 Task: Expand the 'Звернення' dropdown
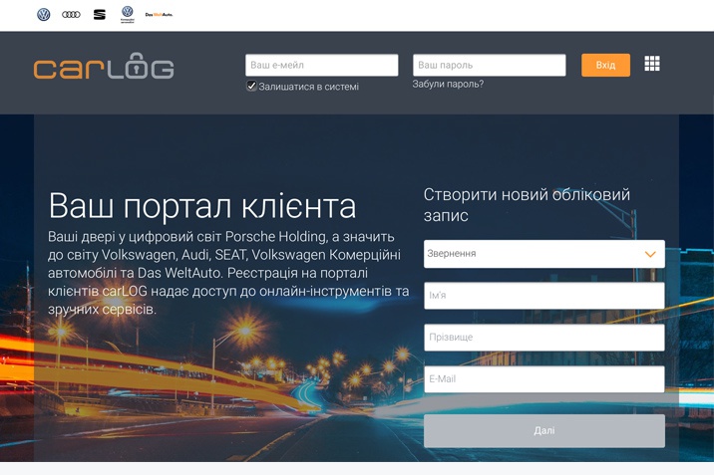(x=544, y=254)
